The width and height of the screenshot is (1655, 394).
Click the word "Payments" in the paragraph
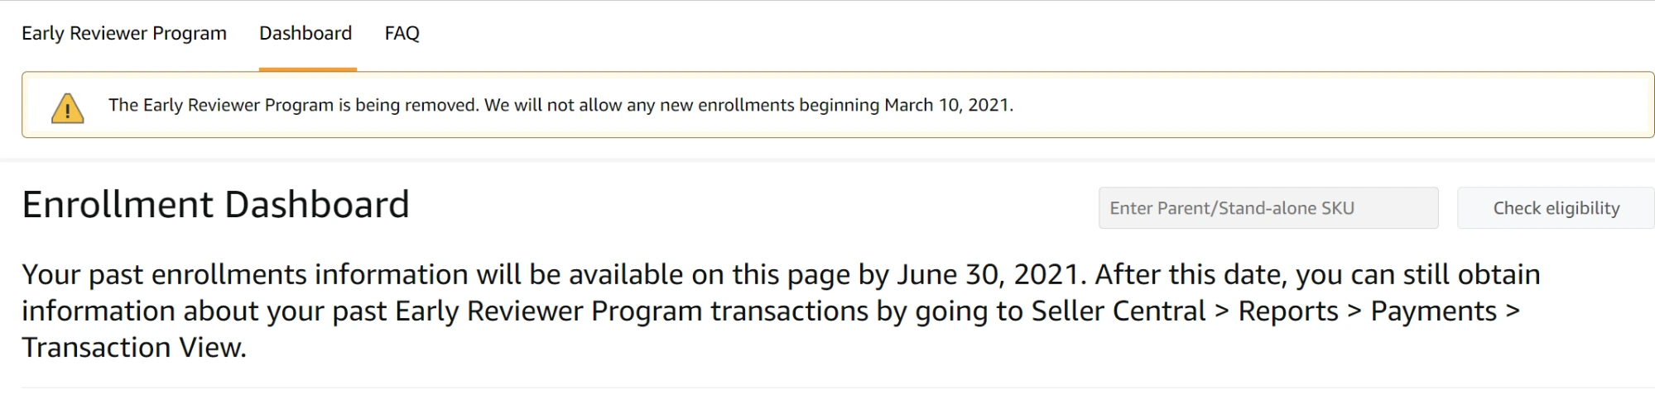coord(1433,311)
